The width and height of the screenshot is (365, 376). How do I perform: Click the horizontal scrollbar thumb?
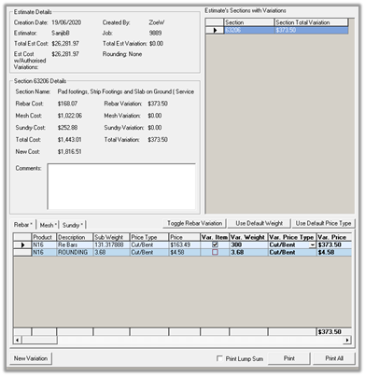coord(39,340)
